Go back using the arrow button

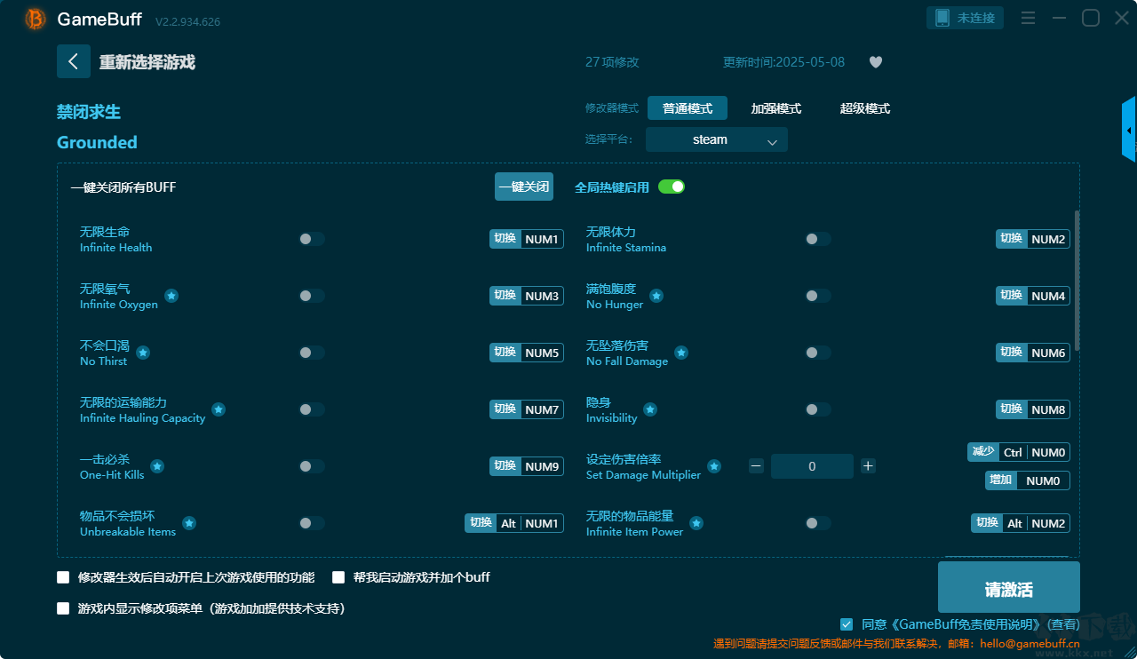tap(74, 61)
